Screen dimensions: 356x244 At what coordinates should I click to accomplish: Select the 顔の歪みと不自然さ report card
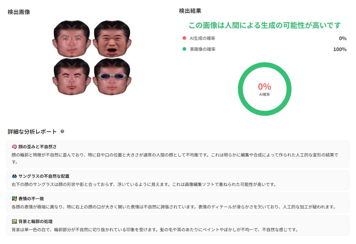pyautogui.click(x=178, y=154)
